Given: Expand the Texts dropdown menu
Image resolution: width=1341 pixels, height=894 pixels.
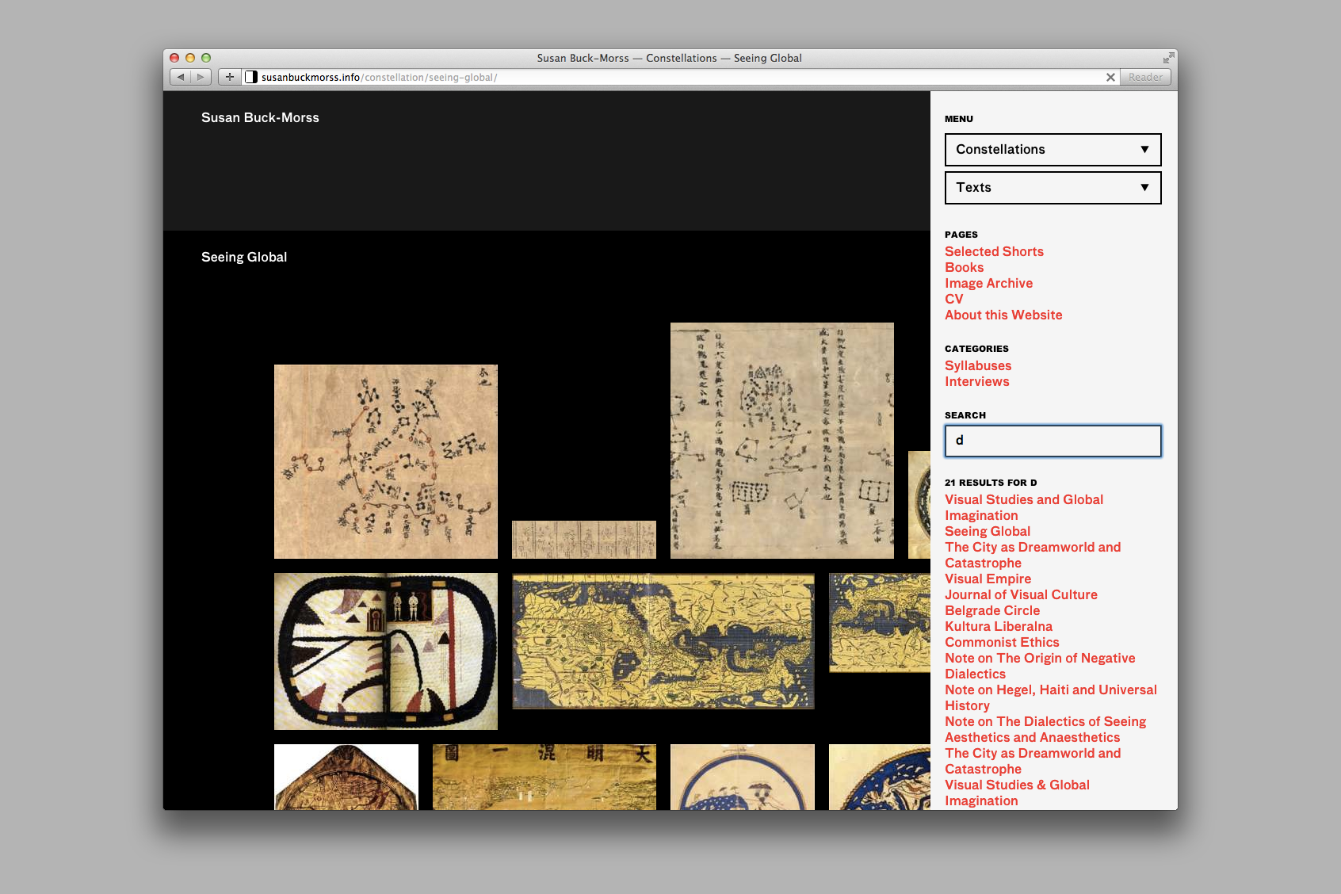Looking at the screenshot, I should [x=1053, y=188].
